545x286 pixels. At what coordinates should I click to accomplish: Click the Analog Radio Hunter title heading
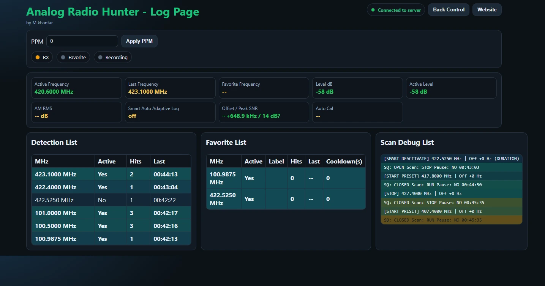tap(112, 12)
